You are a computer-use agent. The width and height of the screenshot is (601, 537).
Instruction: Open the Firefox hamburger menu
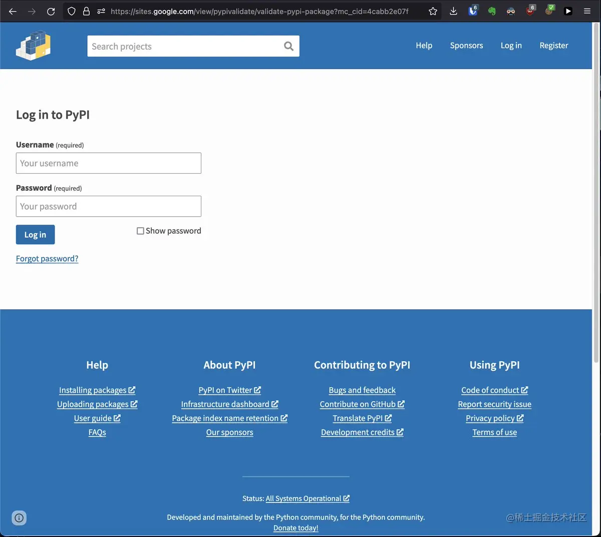tap(587, 11)
